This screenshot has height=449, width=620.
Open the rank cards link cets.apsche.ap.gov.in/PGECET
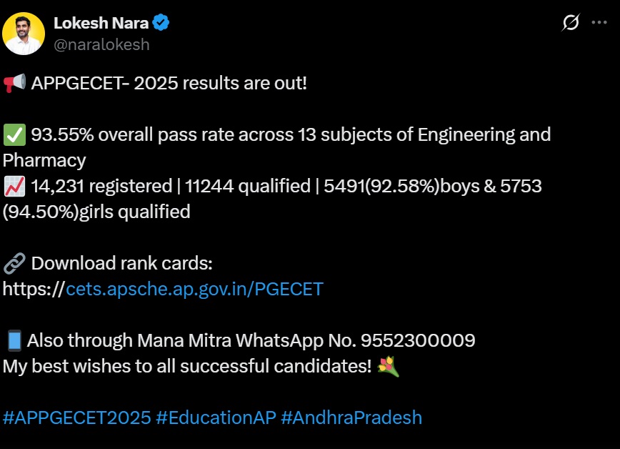[193, 289]
